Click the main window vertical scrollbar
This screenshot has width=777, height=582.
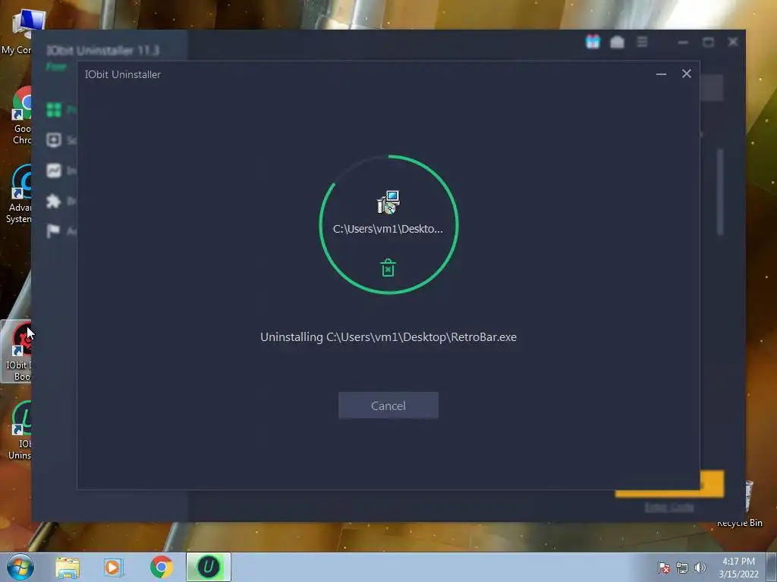720,192
